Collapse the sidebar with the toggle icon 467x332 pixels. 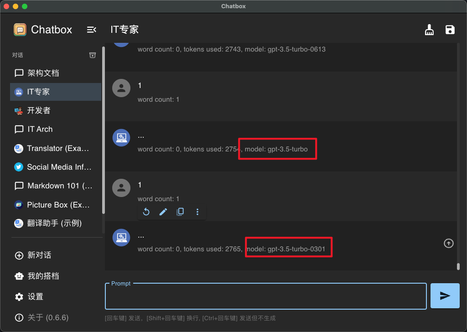point(91,29)
